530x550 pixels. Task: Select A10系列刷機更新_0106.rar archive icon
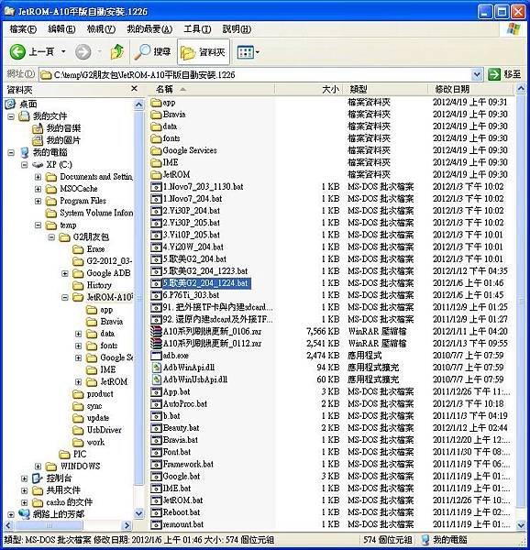tap(156, 331)
